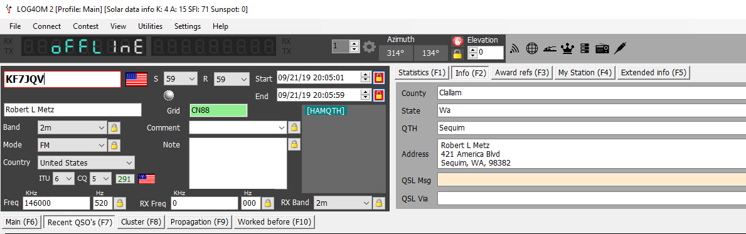
Task: Open the Connect menu
Action: (46, 26)
